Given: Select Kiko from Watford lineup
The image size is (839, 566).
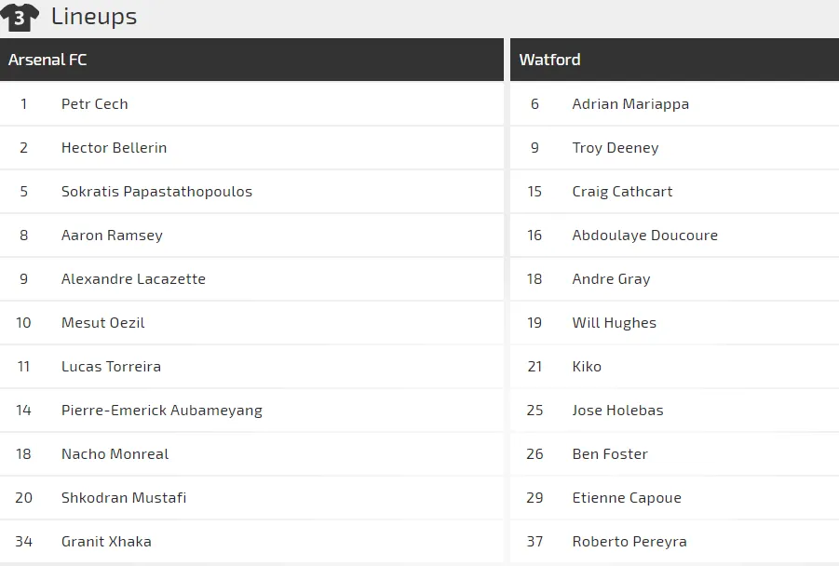Looking at the screenshot, I should point(587,367).
